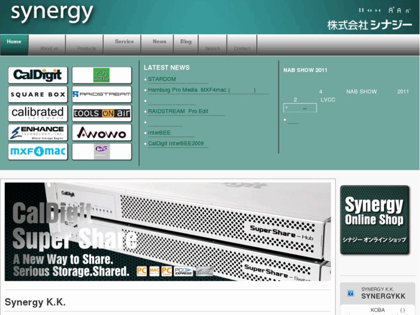Click the read-more button under NAB SHOW
420x315 pixels.
tap(300, 108)
